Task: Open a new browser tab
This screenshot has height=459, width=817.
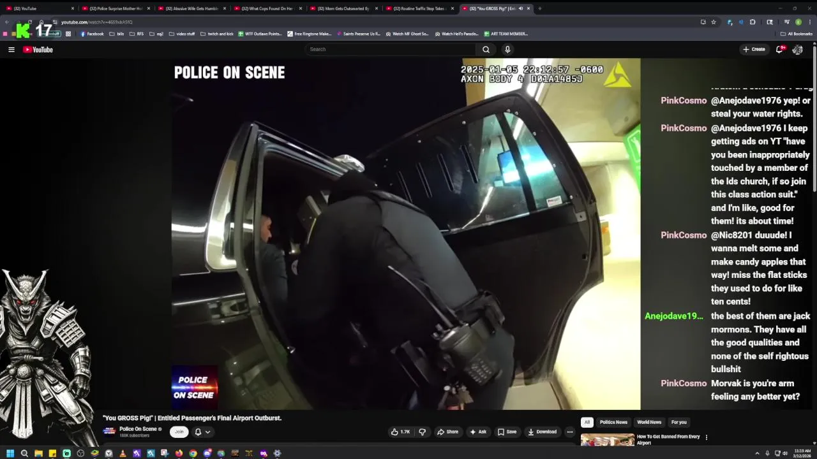Action: click(539, 8)
